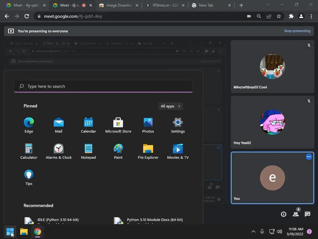Open meeting details info icon
The image size is (318, 239).
[284, 214]
